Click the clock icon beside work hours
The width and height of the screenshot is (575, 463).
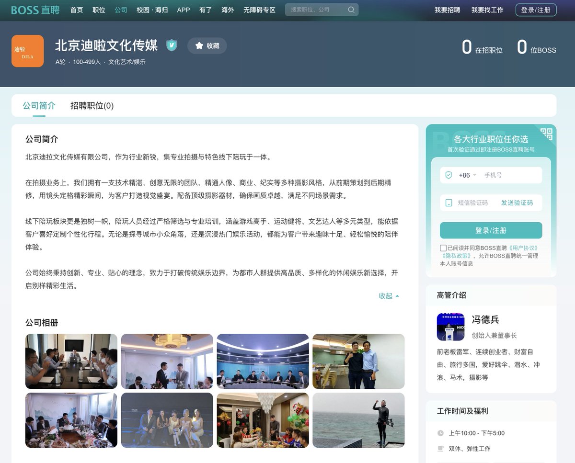tap(440, 433)
